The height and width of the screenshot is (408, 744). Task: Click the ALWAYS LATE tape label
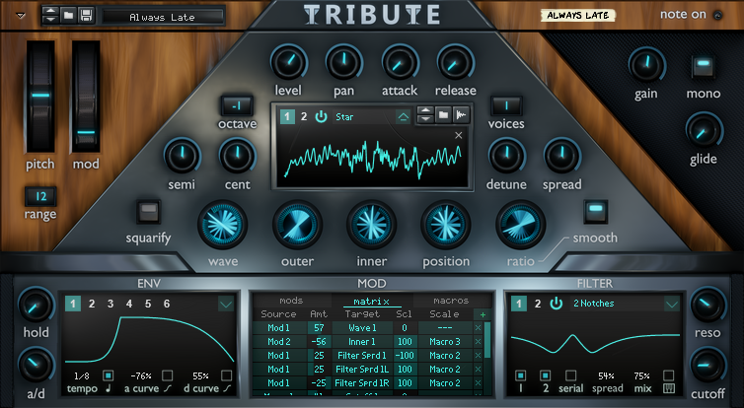[x=578, y=16]
